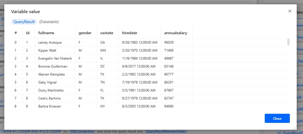The image size is (303, 134).
Task: Select the Lainey Avesque row name cell
Action: click(x=55, y=42)
